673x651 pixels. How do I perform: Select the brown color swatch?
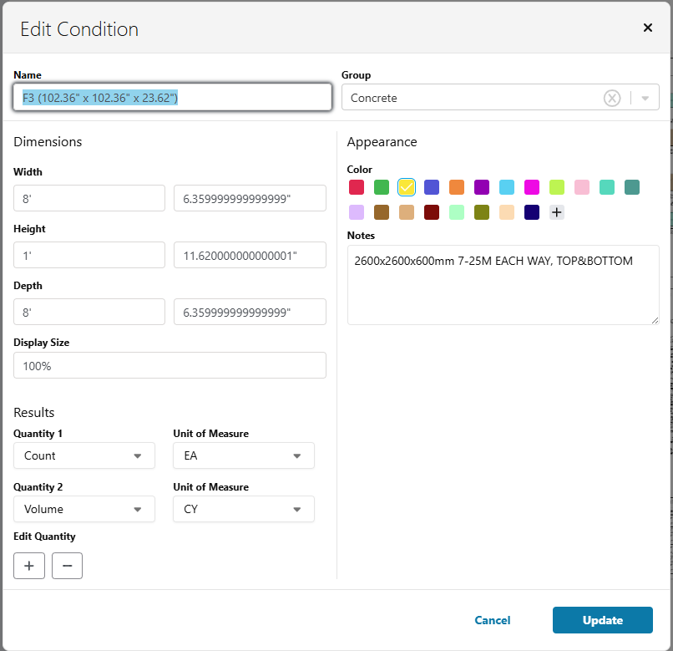382,212
